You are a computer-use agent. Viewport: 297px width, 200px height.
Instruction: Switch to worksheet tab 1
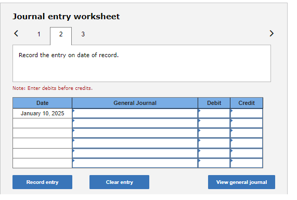click(39, 34)
